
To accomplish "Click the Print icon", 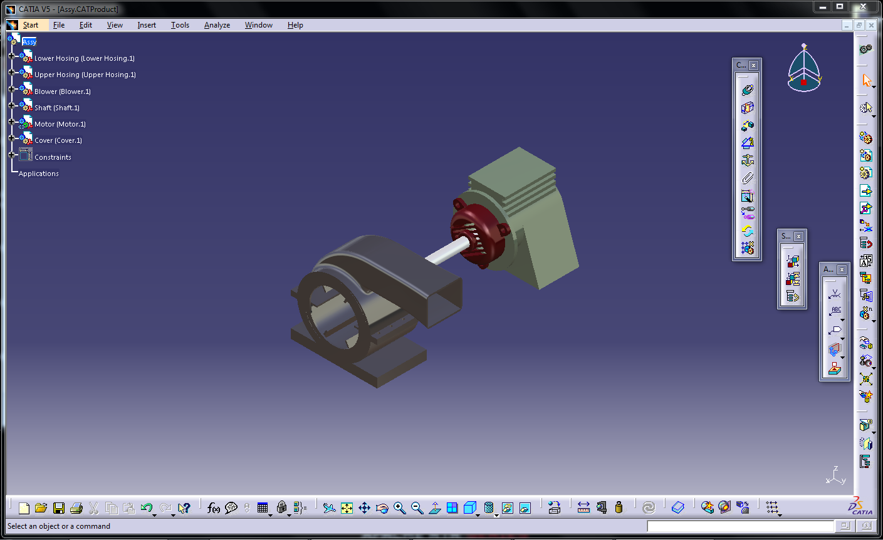I will (x=76, y=508).
